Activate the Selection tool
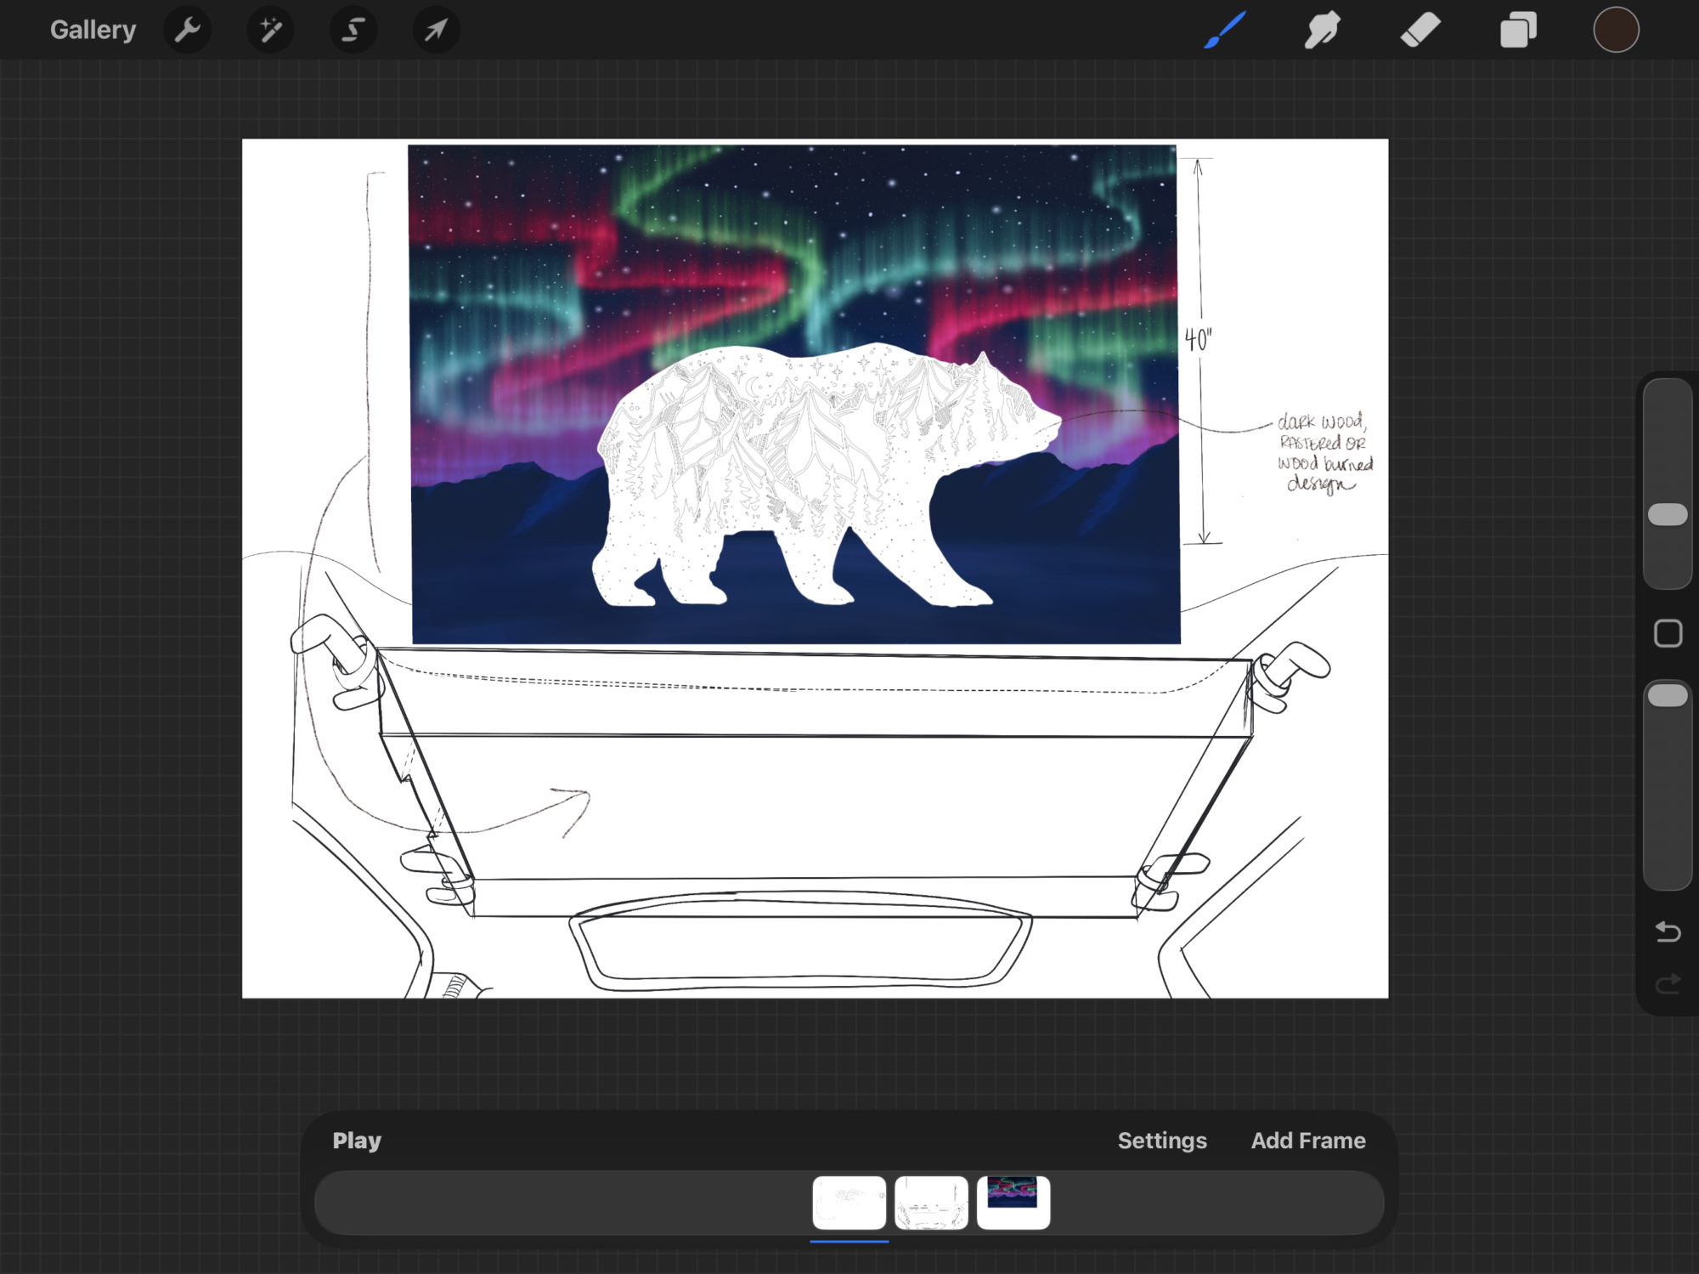 point(353,31)
